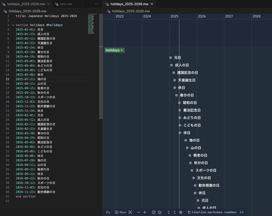Open the timeline.markwhen.com#mw= link
Viewport: 272px width, 216px height.
[x=214, y=212]
